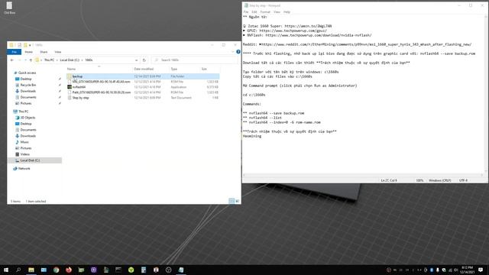Open the green cube app on taskbar
489x275 pixels.
point(131,270)
